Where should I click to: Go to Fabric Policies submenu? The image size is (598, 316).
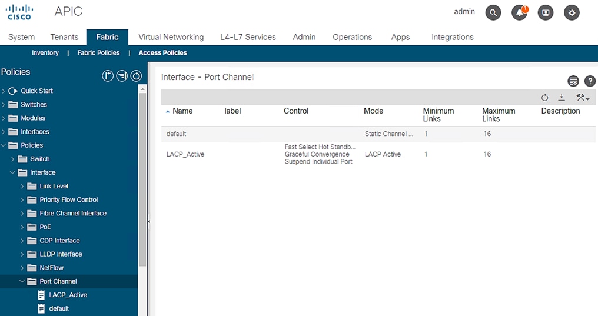98,53
